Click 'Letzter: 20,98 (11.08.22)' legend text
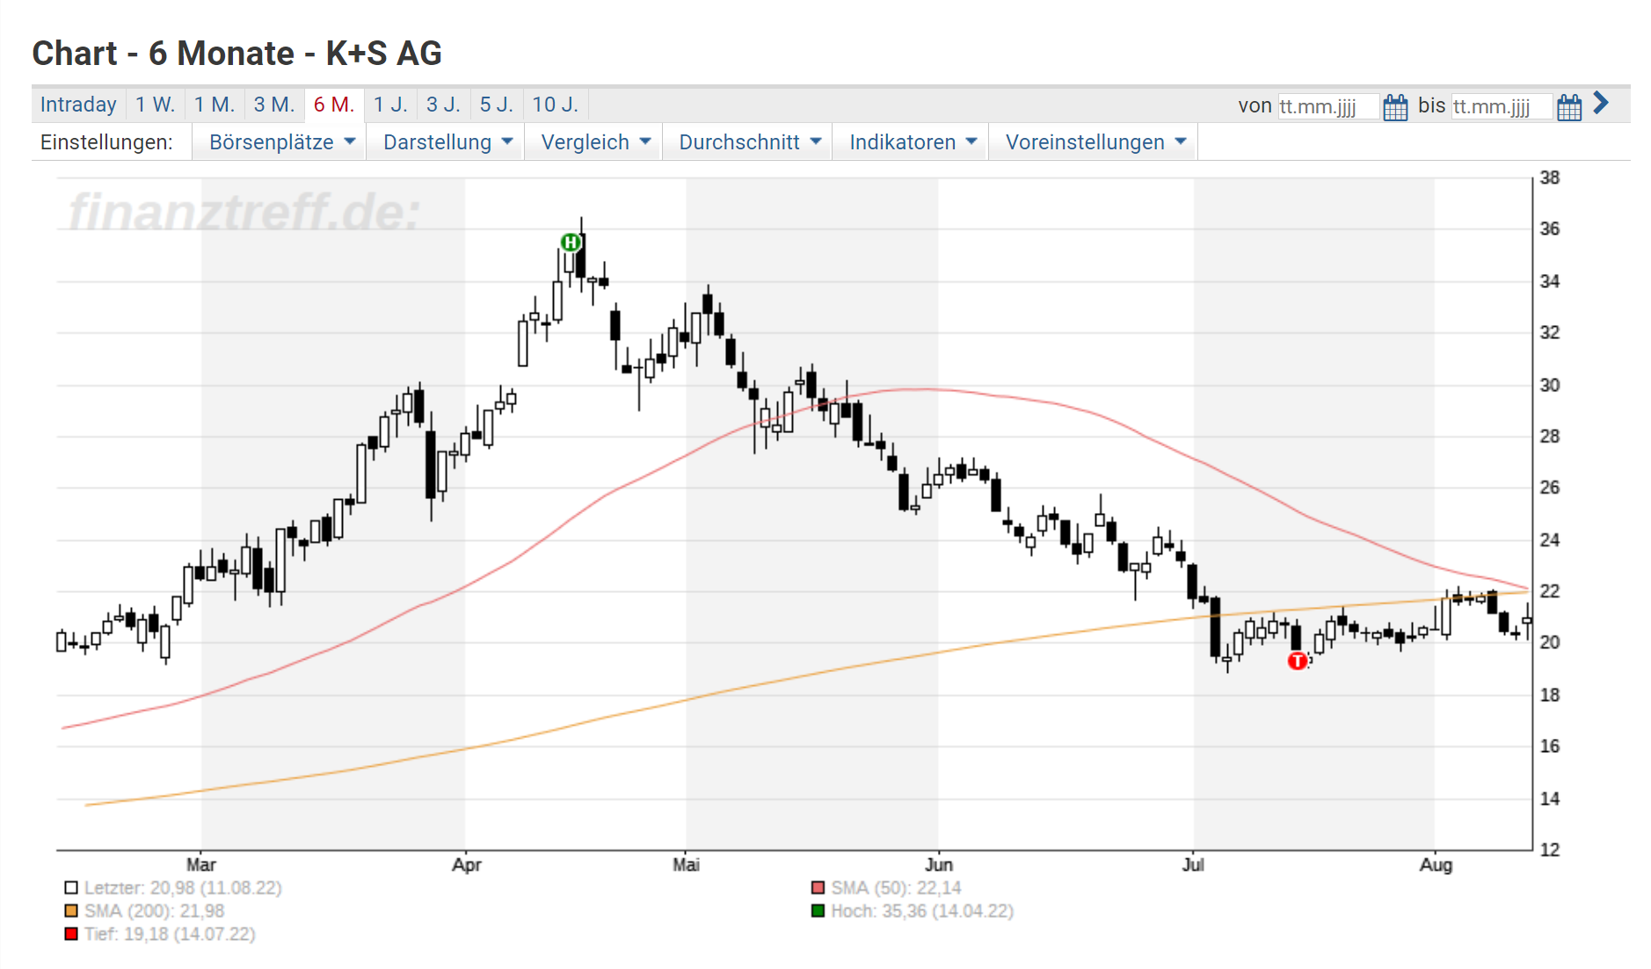 click(183, 888)
